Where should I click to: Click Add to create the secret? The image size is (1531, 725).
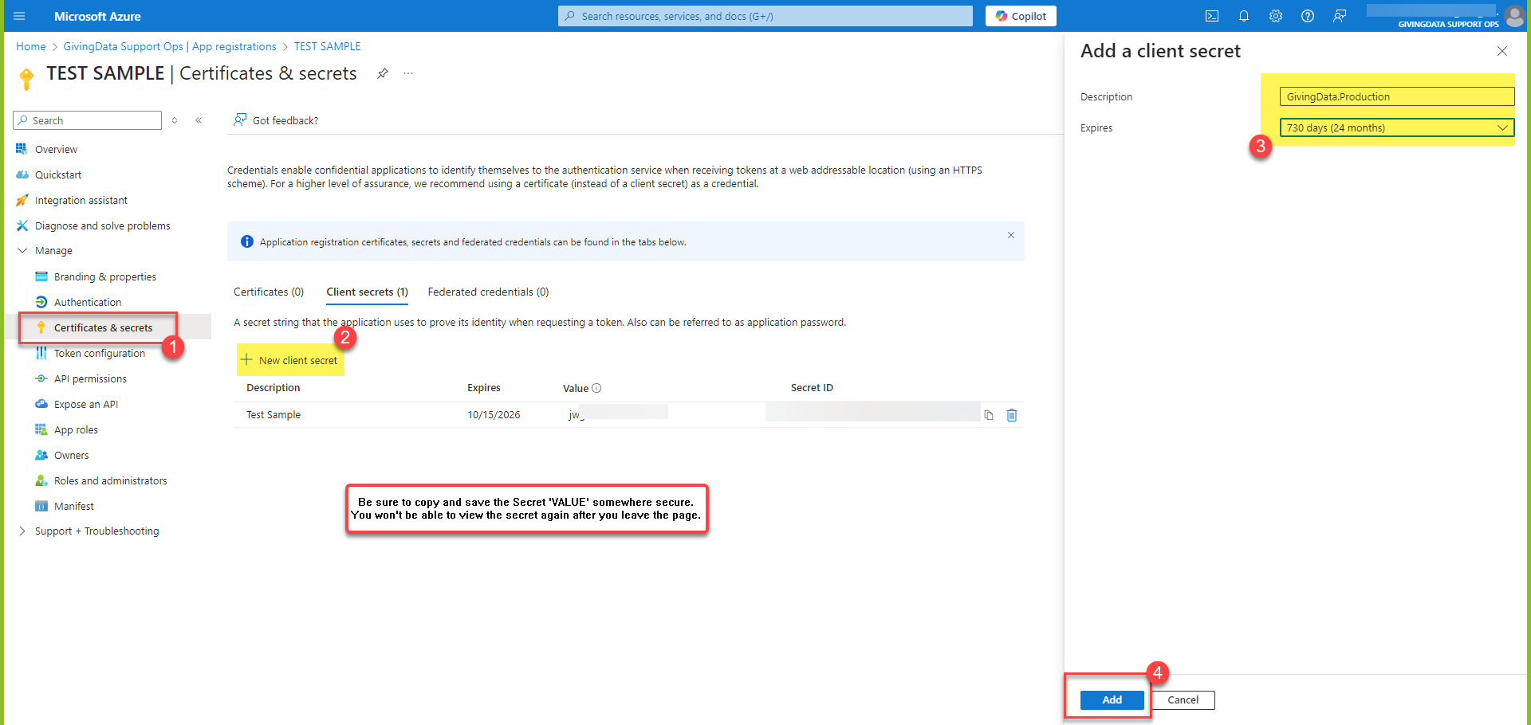[x=1112, y=700]
